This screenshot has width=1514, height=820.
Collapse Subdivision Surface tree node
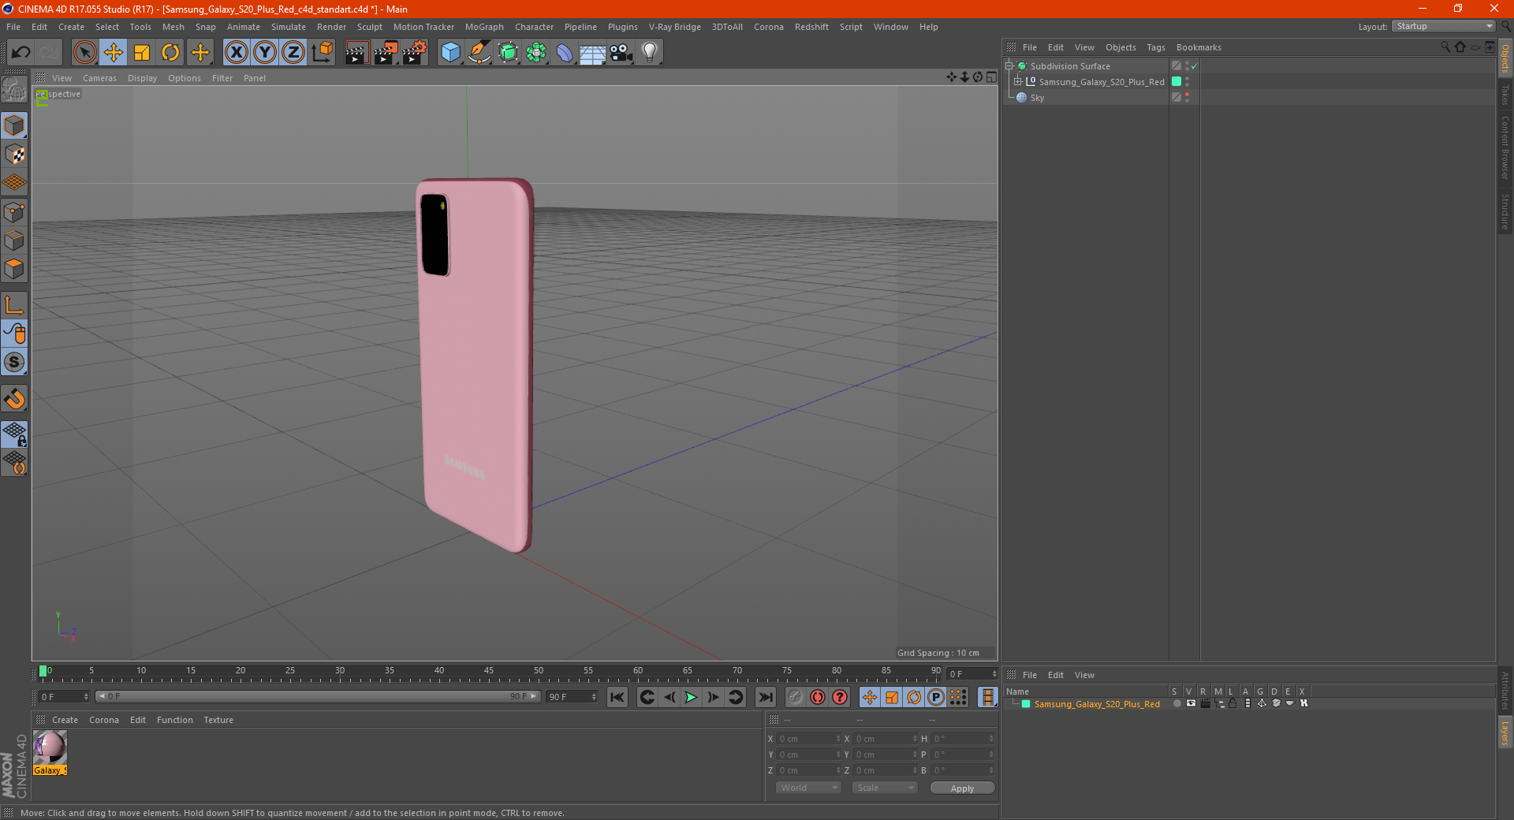[x=1009, y=66]
